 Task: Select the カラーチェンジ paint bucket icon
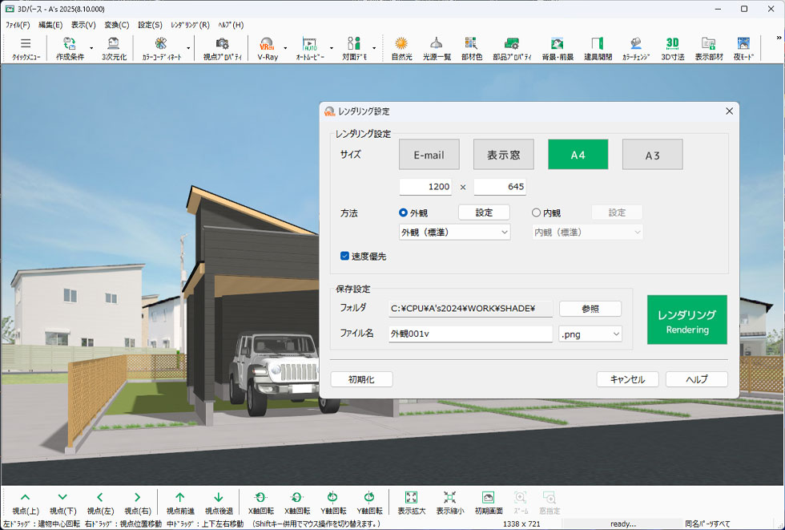[636, 48]
